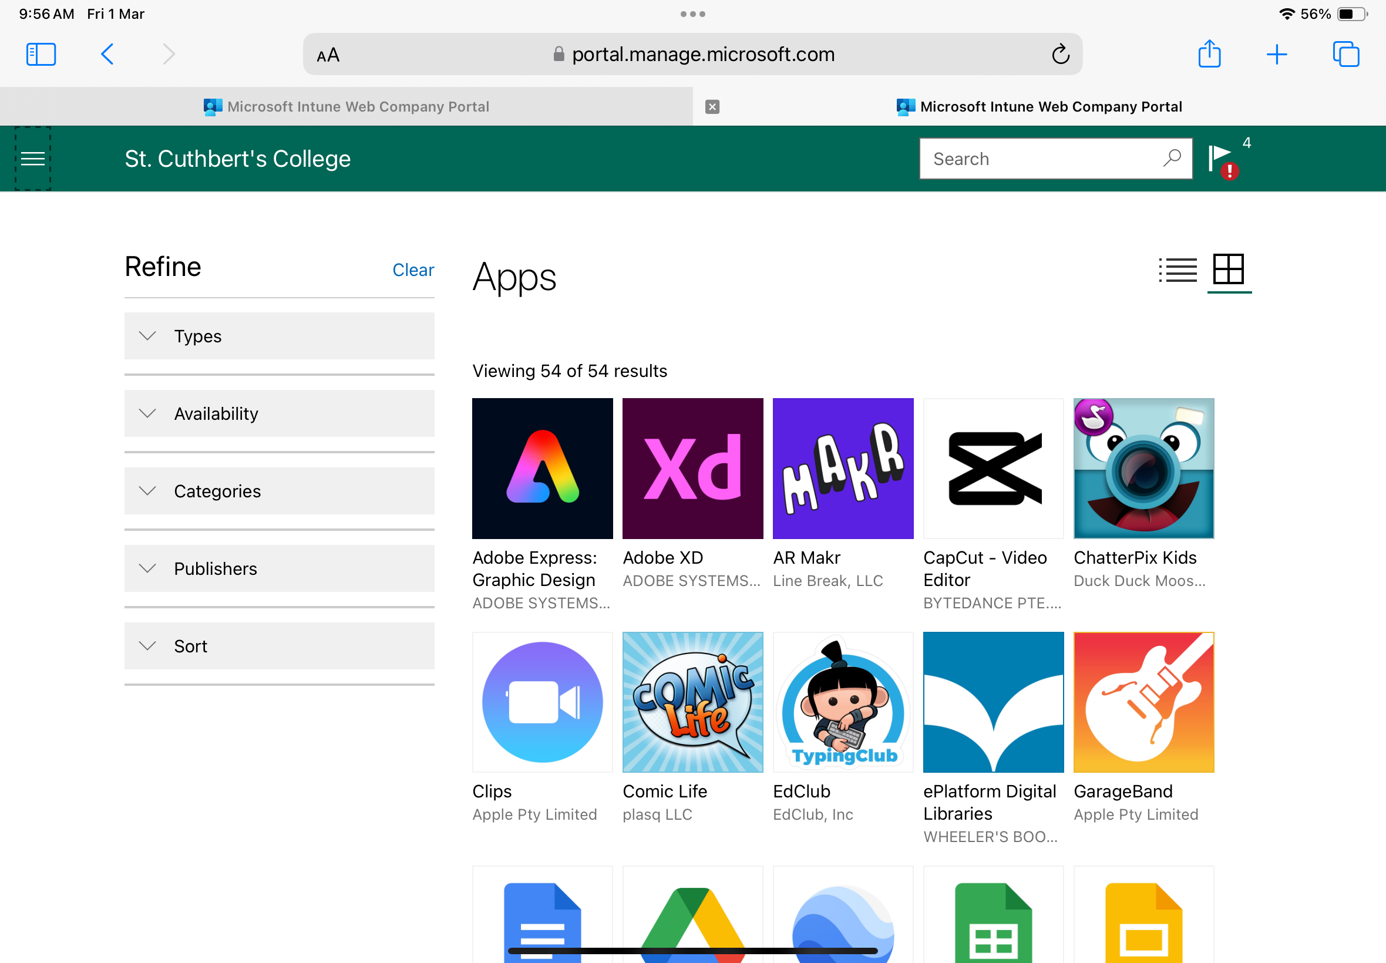Viewport: 1386px width, 963px height.
Task: Open the GarageBand title link
Action: 1123,791
